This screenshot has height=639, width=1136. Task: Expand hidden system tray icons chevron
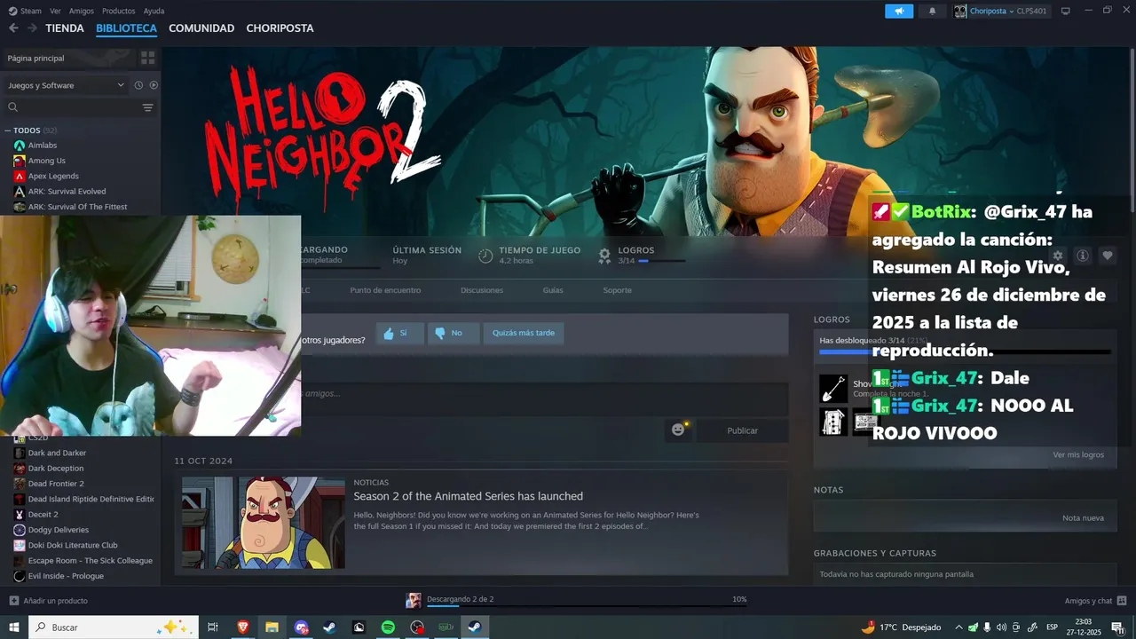(958, 627)
